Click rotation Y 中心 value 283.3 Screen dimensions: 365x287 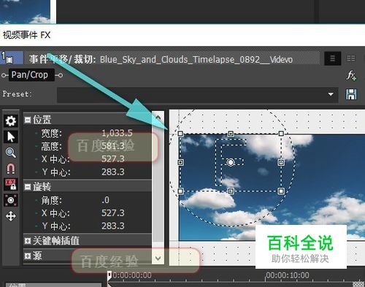pos(113,226)
